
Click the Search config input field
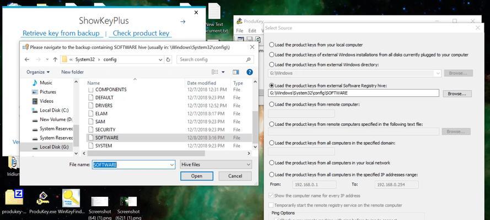(215, 59)
